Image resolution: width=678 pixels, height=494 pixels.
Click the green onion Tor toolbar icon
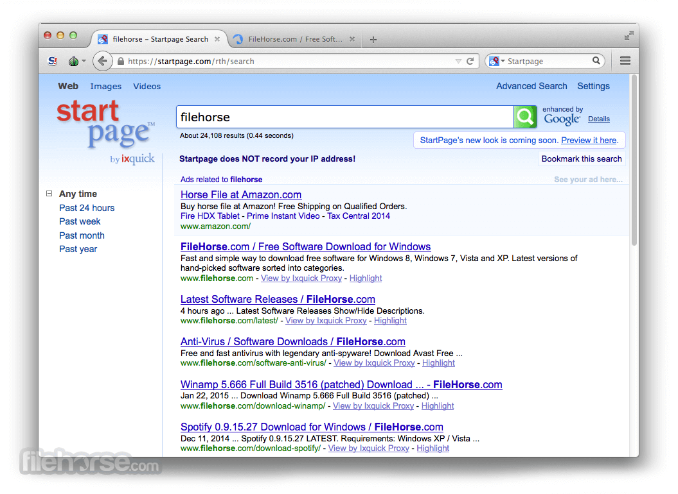[x=73, y=61]
